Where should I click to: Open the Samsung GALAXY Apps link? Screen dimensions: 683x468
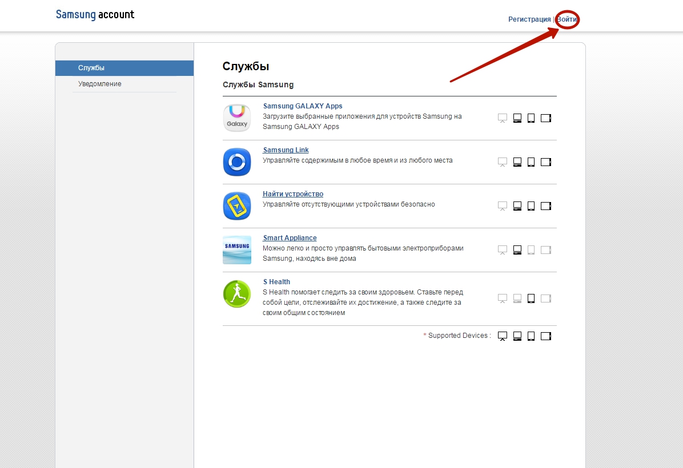303,106
